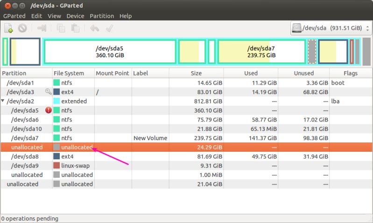Click the 65.13 MiB used value
Screen dimensions: 373x223
point(264,129)
